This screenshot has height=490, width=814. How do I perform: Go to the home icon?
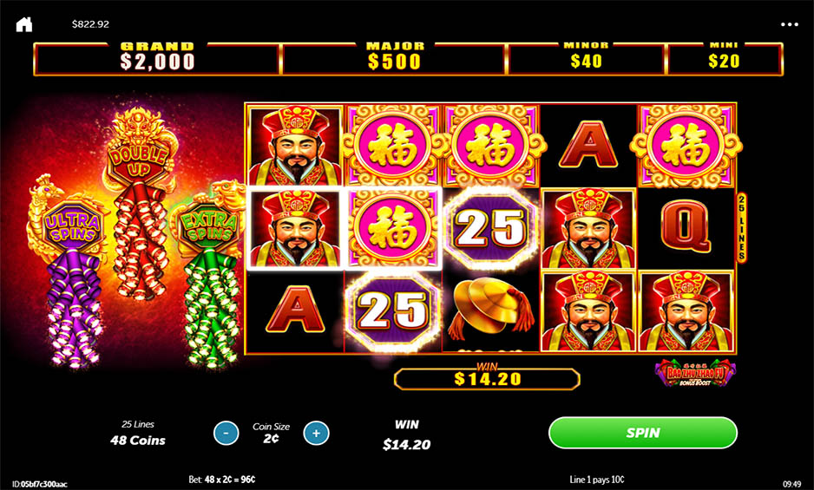point(24,24)
